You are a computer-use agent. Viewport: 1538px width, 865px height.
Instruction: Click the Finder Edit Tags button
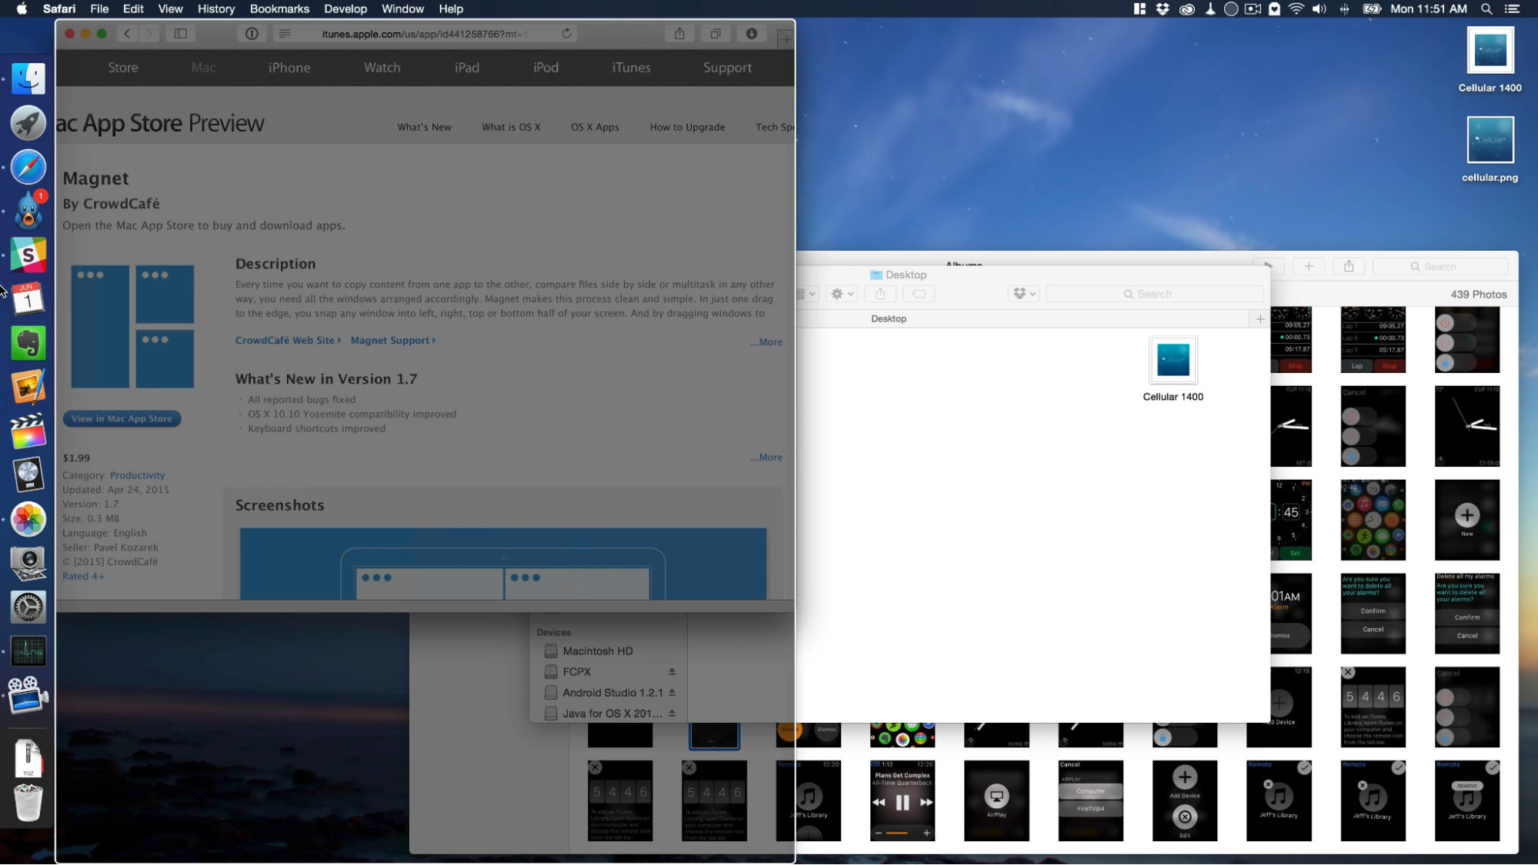coord(919,294)
